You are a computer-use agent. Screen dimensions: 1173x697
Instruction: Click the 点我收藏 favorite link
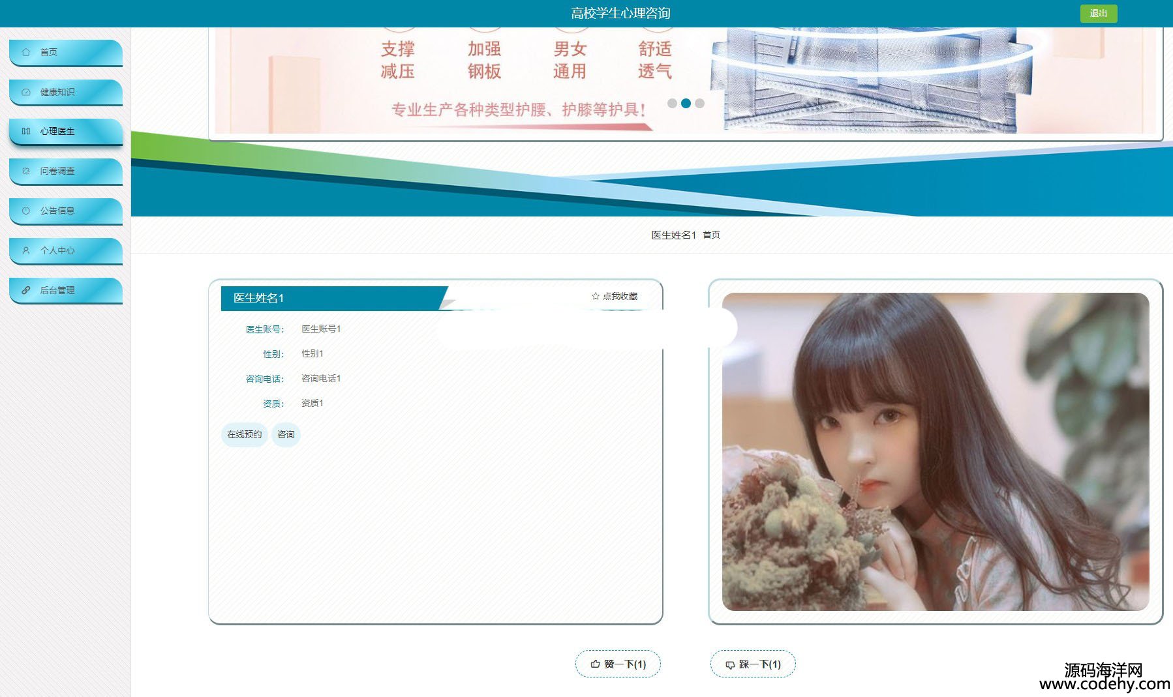coord(615,296)
